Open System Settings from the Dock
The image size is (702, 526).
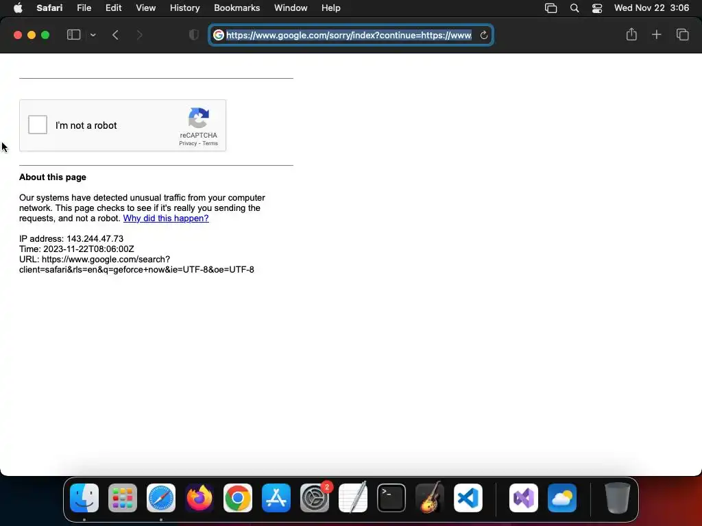click(315, 498)
